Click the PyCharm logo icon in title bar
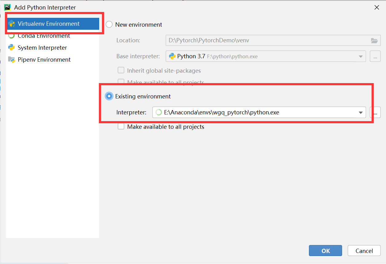The image size is (386, 264). coord(7,7)
